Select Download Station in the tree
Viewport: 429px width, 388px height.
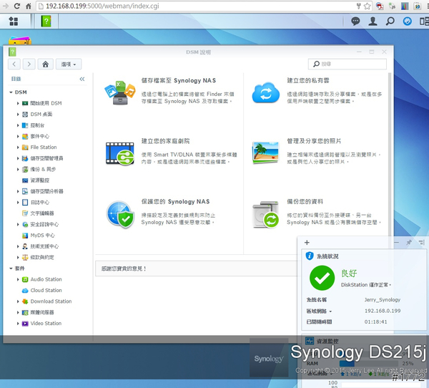point(50,301)
